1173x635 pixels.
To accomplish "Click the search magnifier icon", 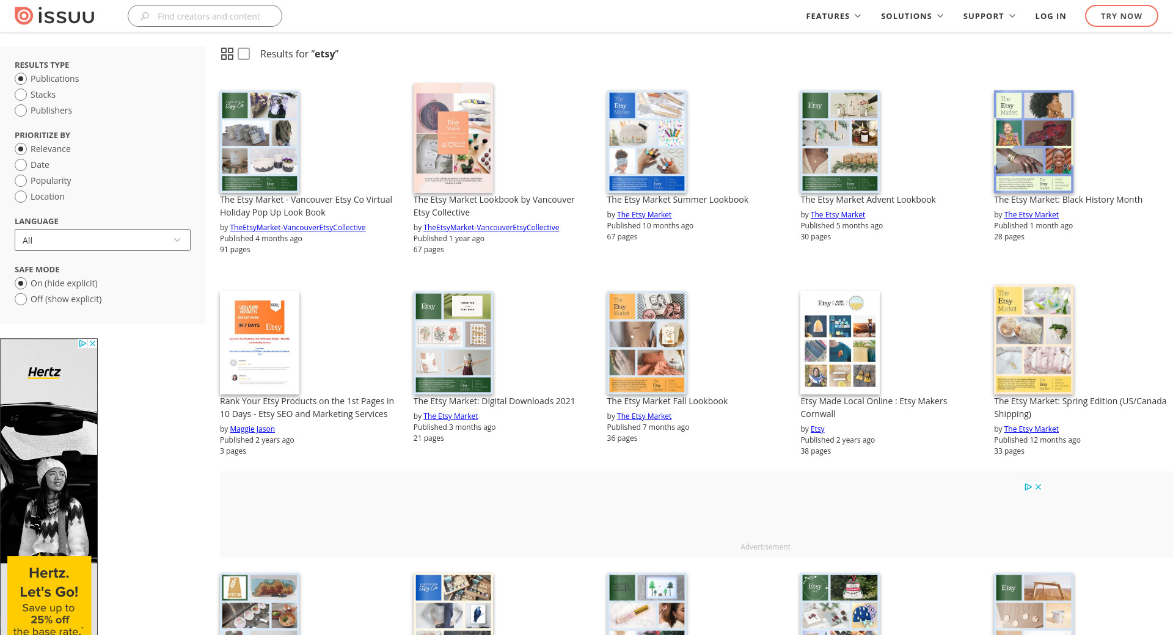I will (145, 16).
